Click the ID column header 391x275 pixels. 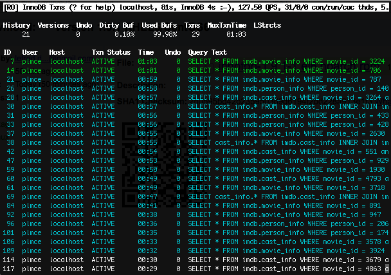8,52
